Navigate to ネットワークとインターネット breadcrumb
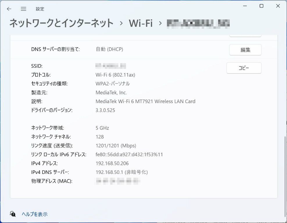Screen dimensions: 287x223 [x=62, y=23]
